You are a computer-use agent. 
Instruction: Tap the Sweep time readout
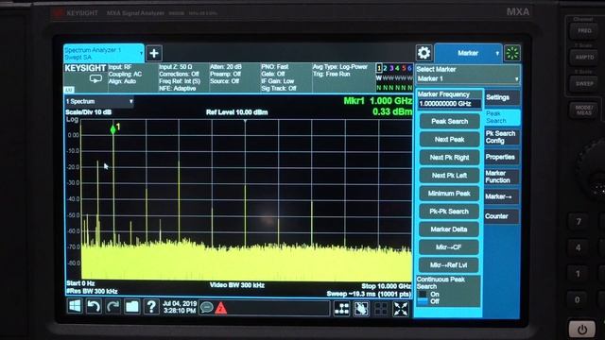point(369,294)
